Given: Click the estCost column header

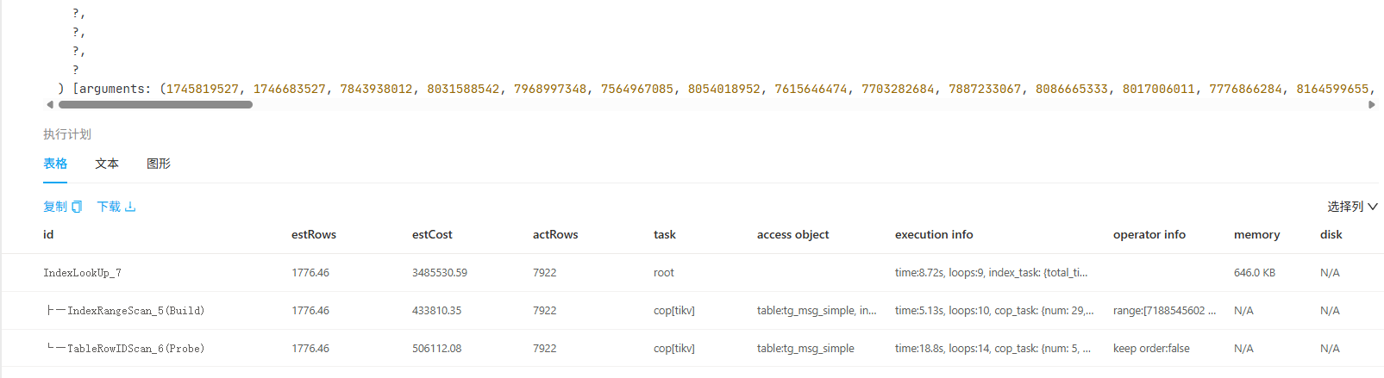Looking at the screenshot, I should (432, 234).
